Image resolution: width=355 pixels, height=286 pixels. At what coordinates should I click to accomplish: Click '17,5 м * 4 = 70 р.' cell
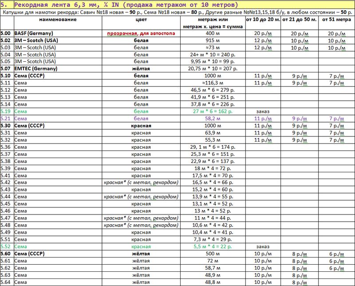(213, 175)
